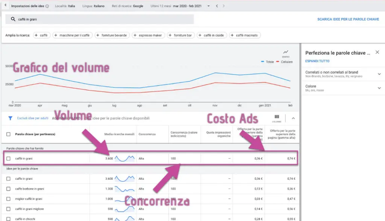Add 'forniture bar' suggestion chip
385x221 pixels.
(181, 35)
